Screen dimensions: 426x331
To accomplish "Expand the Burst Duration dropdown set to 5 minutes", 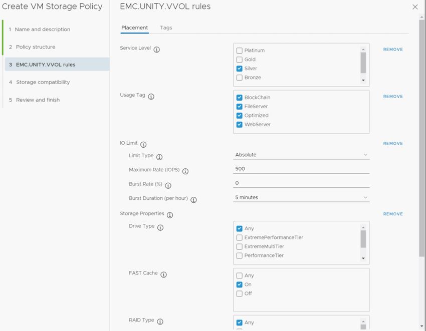I will (301, 198).
